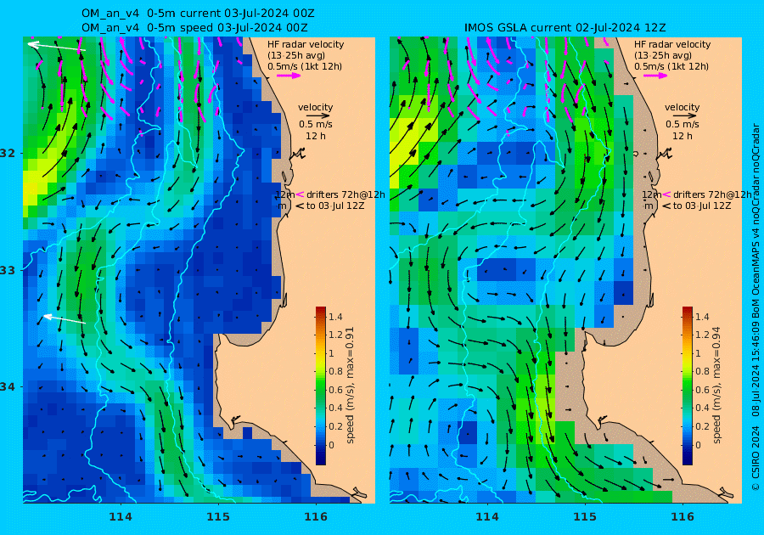Click the magenta HF radar legend arrow in left map
Image resolution: width=764 pixels, height=535 pixels.
289,76
